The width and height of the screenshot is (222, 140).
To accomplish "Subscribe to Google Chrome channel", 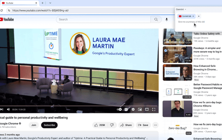I will click(x=49, y=125).
